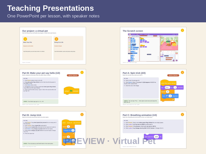Image resolution: width=206 pixels, height=154 pixels.
Task: Click "WATCH, THEN DO" on the Spin trick slide
Action: (173, 75)
